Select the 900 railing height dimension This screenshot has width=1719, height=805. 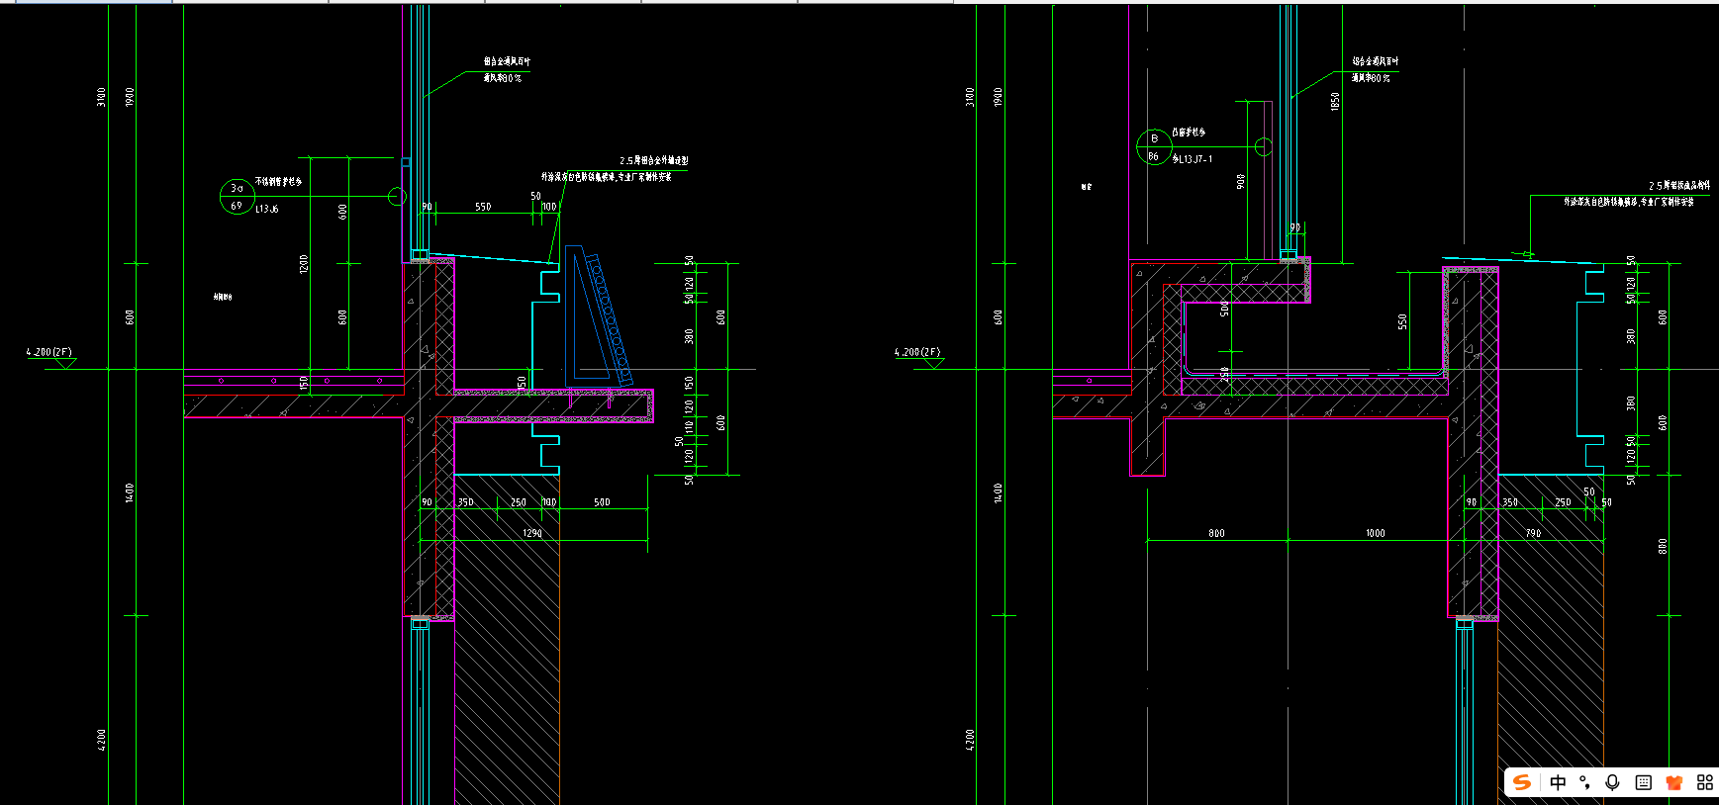click(x=1241, y=182)
